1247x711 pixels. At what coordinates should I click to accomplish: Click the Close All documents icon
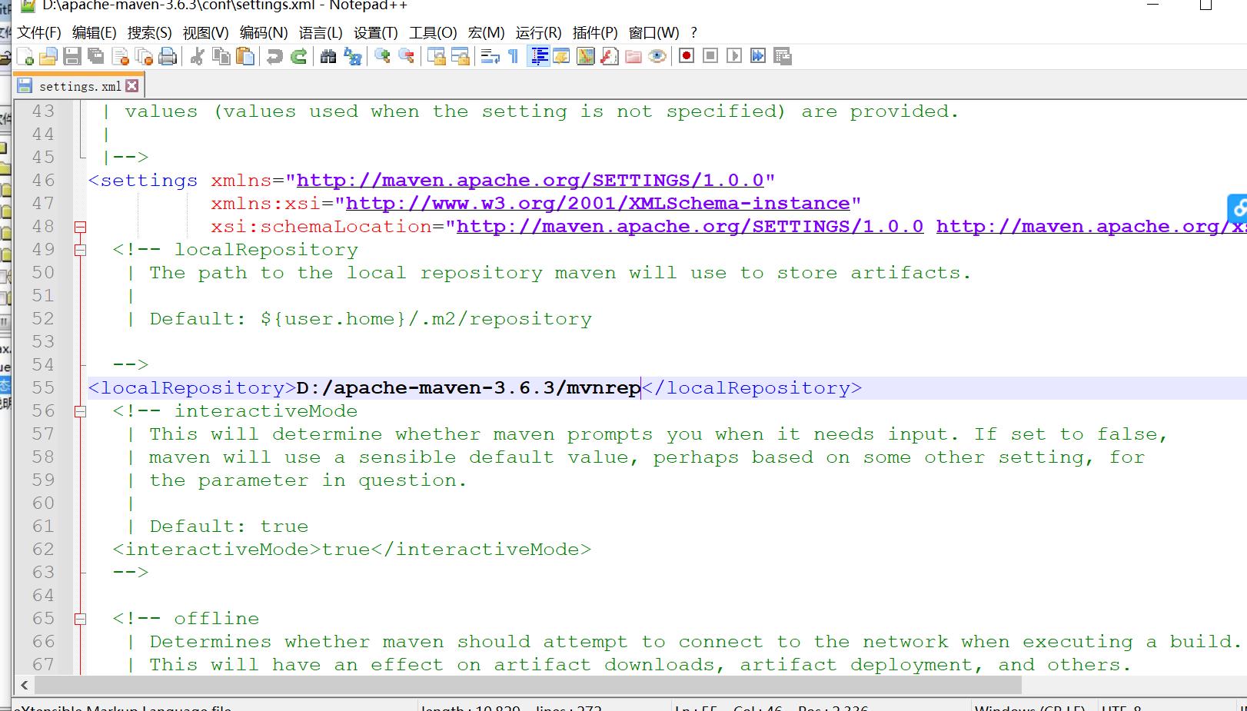click(144, 56)
